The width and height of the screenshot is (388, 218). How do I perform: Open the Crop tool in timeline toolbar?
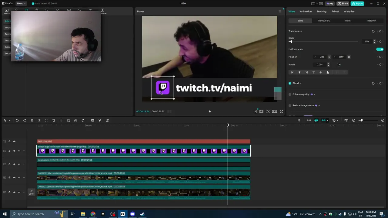pyautogui.click(x=68, y=120)
